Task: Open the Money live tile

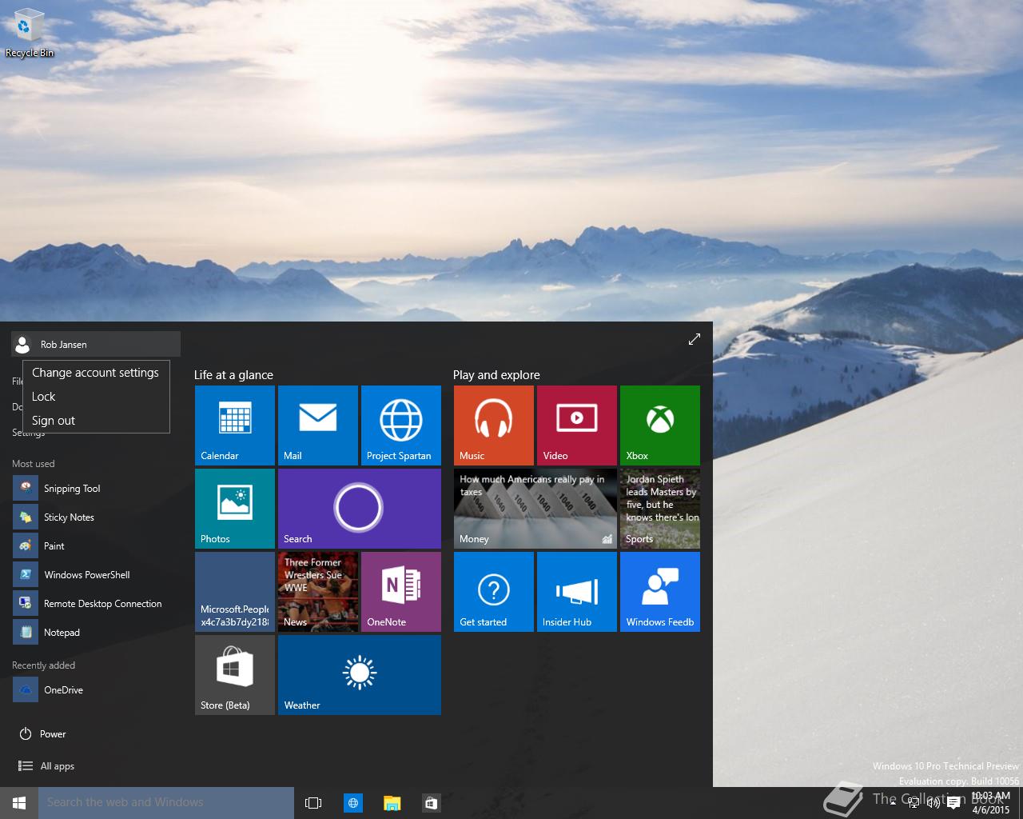Action: coord(535,509)
